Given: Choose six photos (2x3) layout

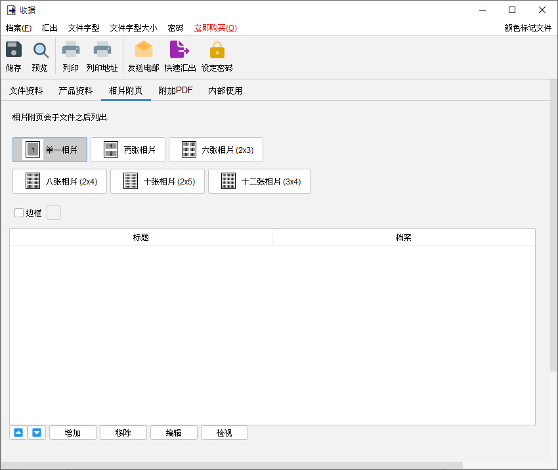Looking at the screenshot, I should point(216,150).
